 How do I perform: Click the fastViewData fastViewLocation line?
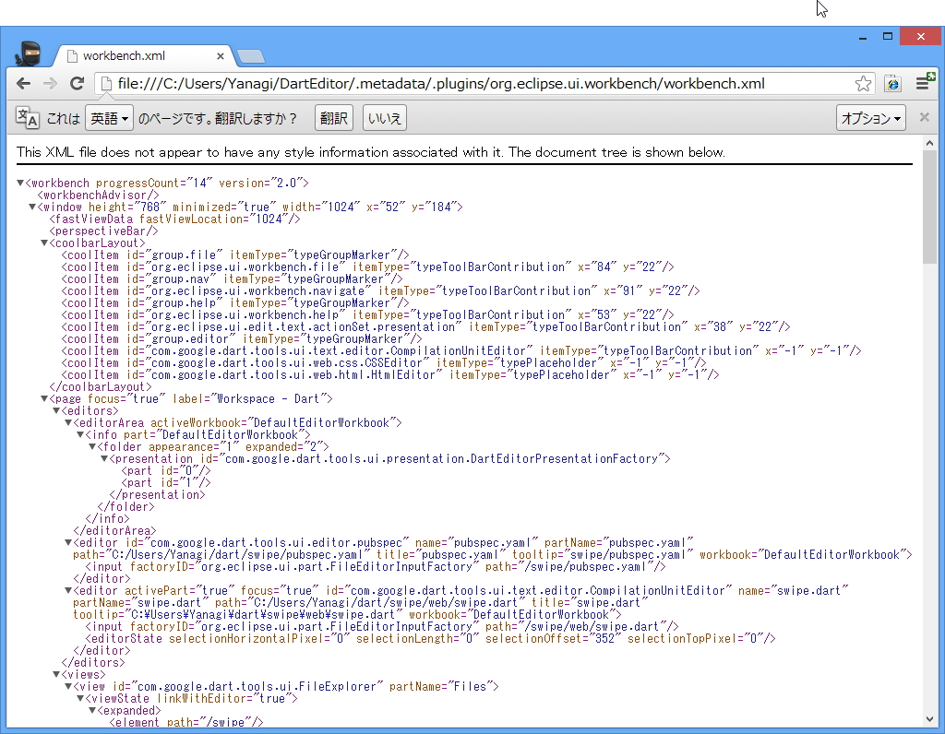(x=174, y=219)
